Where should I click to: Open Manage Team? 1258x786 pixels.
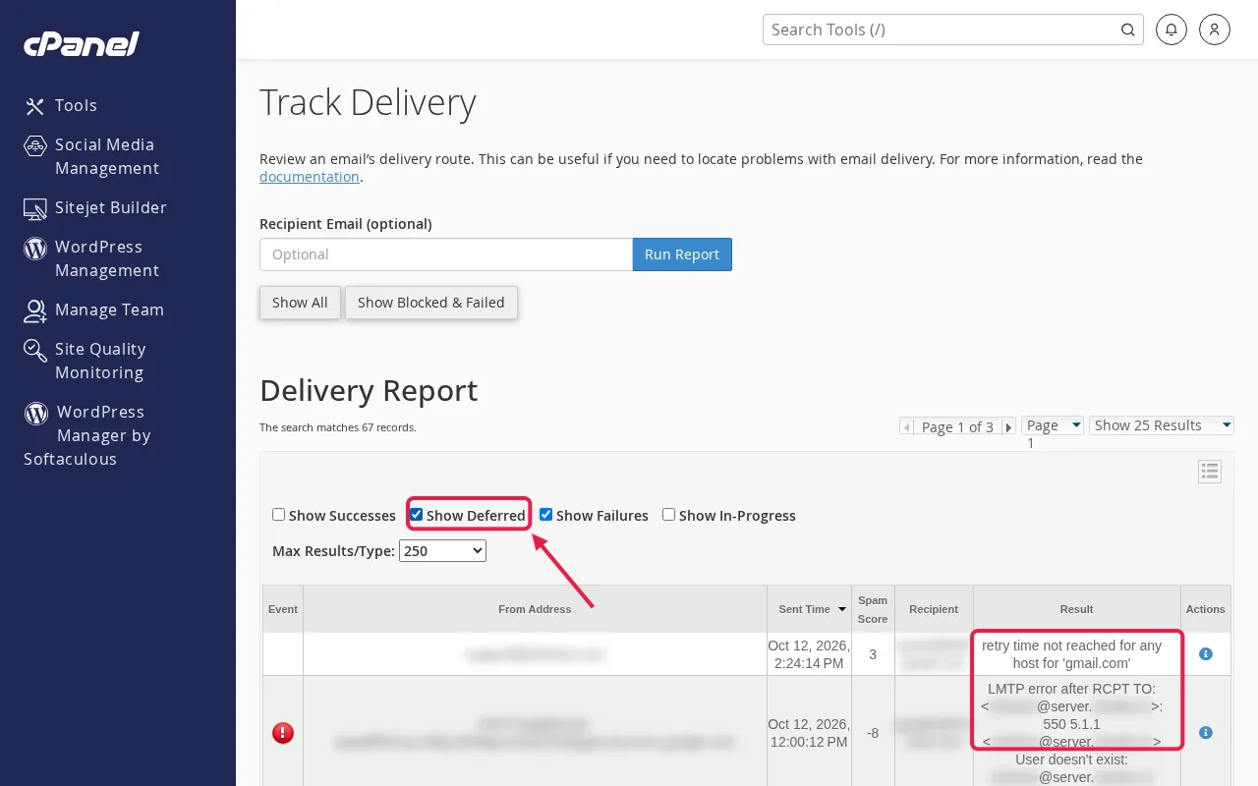[109, 309]
